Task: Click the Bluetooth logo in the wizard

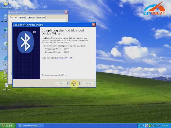Action: coord(26,42)
